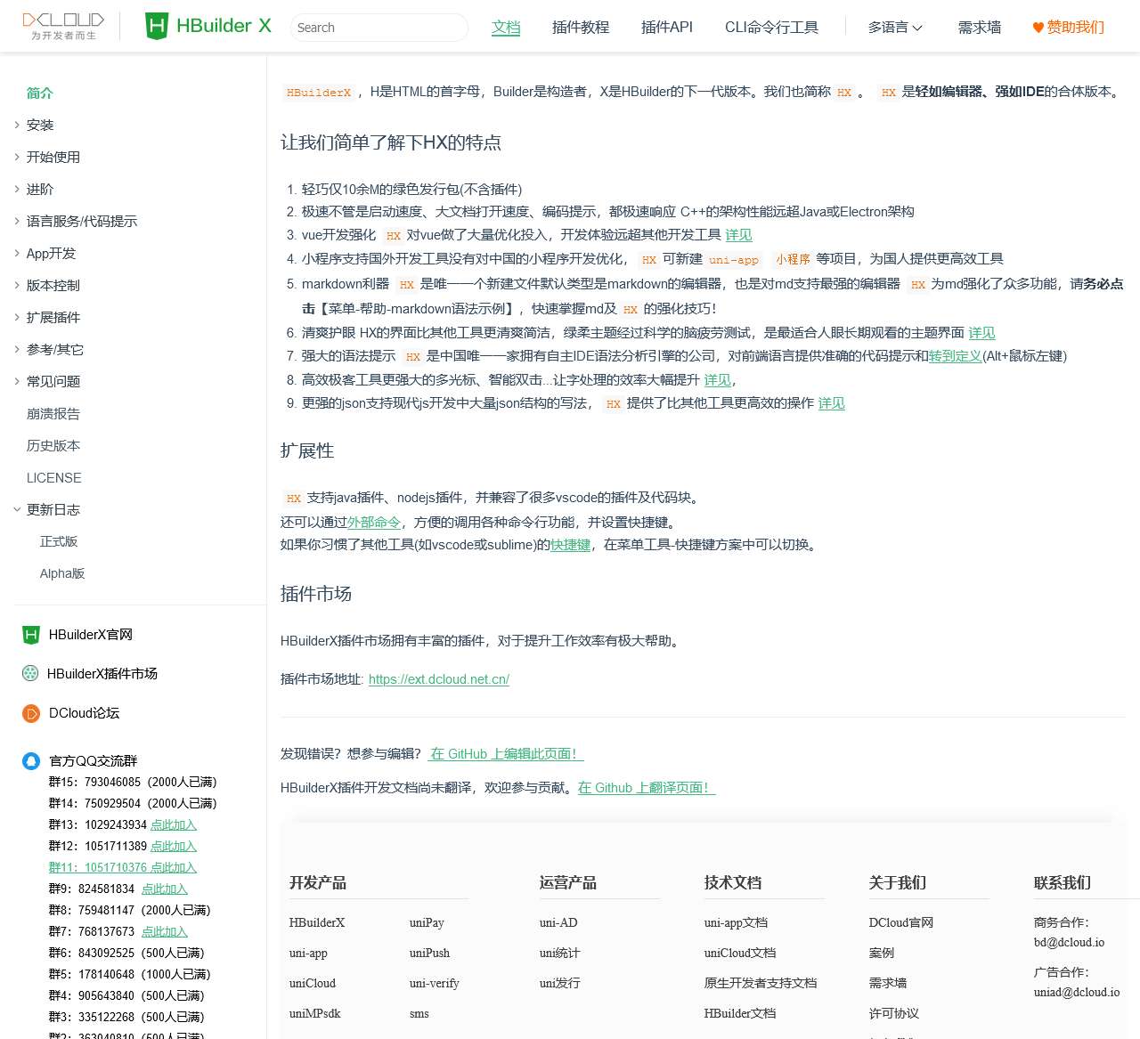Open the HBuilderX官网 sidebar link
This screenshot has width=1140, height=1039.
coord(91,635)
